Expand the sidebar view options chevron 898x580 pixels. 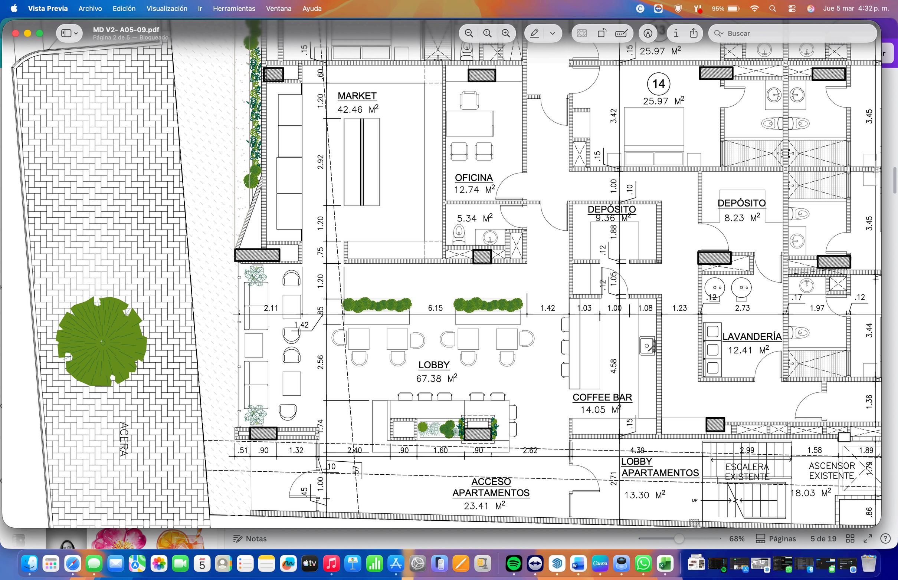click(x=76, y=33)
